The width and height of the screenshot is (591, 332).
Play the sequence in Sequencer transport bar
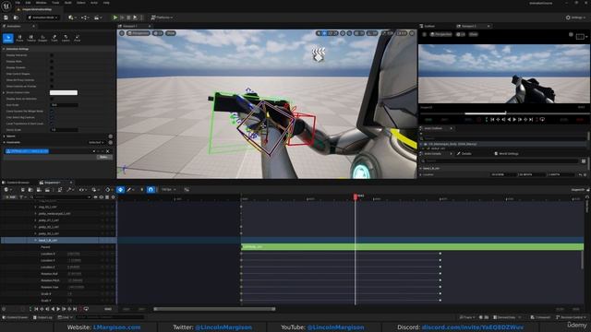(58, 309)
